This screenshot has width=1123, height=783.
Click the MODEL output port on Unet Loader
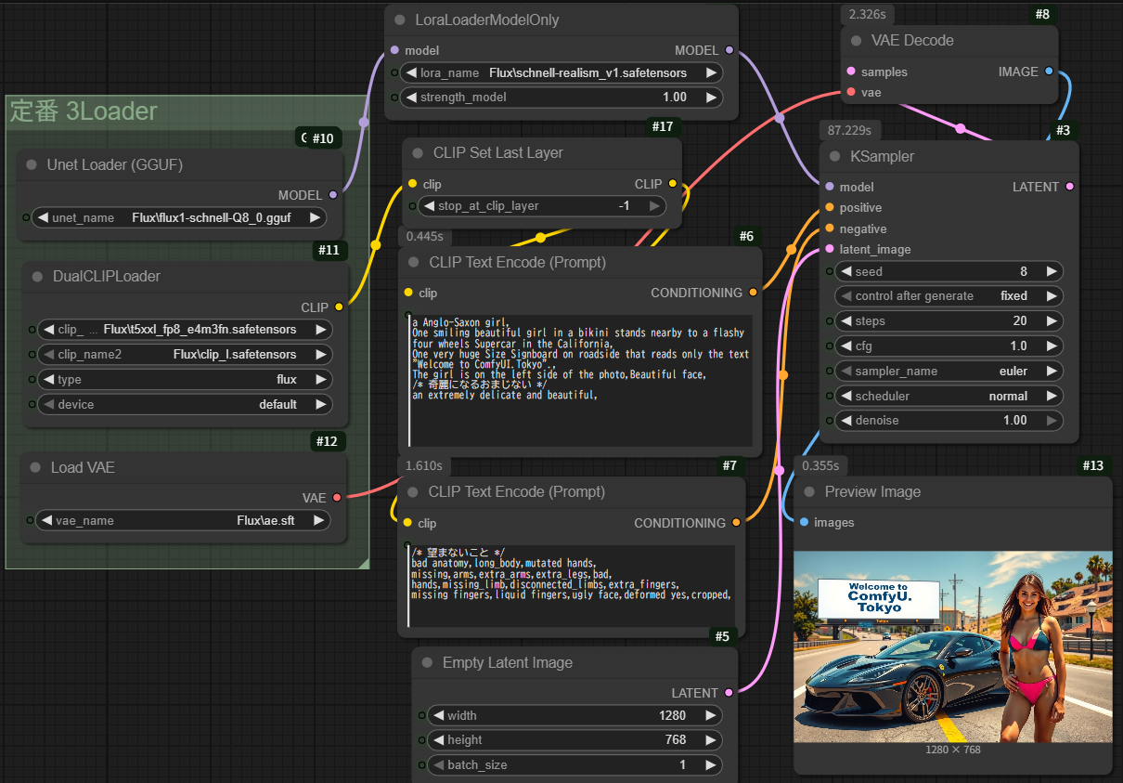pyautogui.click(x=333, y=195)
